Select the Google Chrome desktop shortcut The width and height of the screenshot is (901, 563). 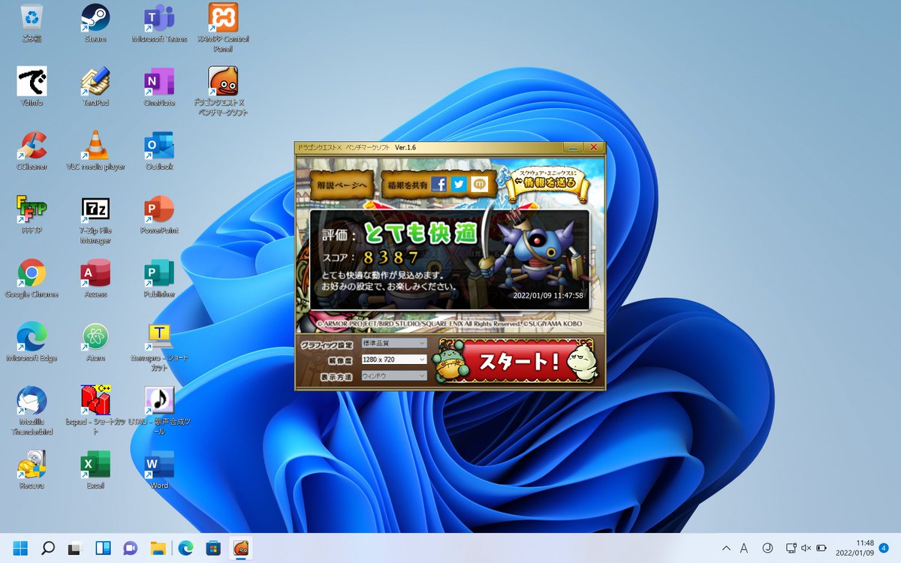(x=32, y=278)
